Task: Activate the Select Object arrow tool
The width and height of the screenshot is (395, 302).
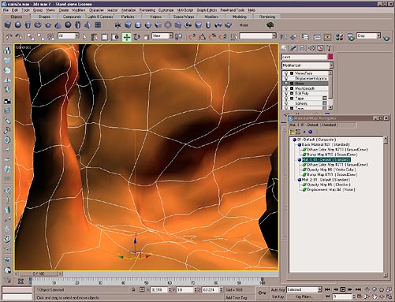Action: click(x=84, y=37)
